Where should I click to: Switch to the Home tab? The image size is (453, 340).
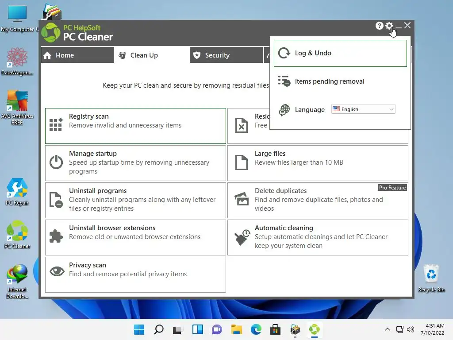point(77,55)
